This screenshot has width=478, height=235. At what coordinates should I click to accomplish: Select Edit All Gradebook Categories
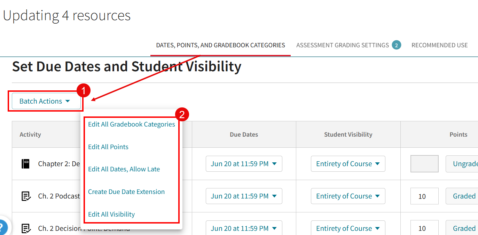coord(131,124)
